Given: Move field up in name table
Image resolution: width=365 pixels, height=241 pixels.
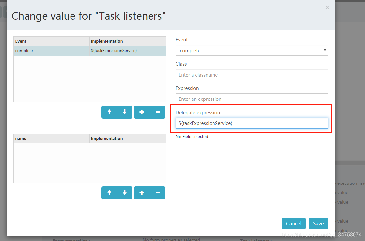Looking at the screenshot, I should click(109, 193).
